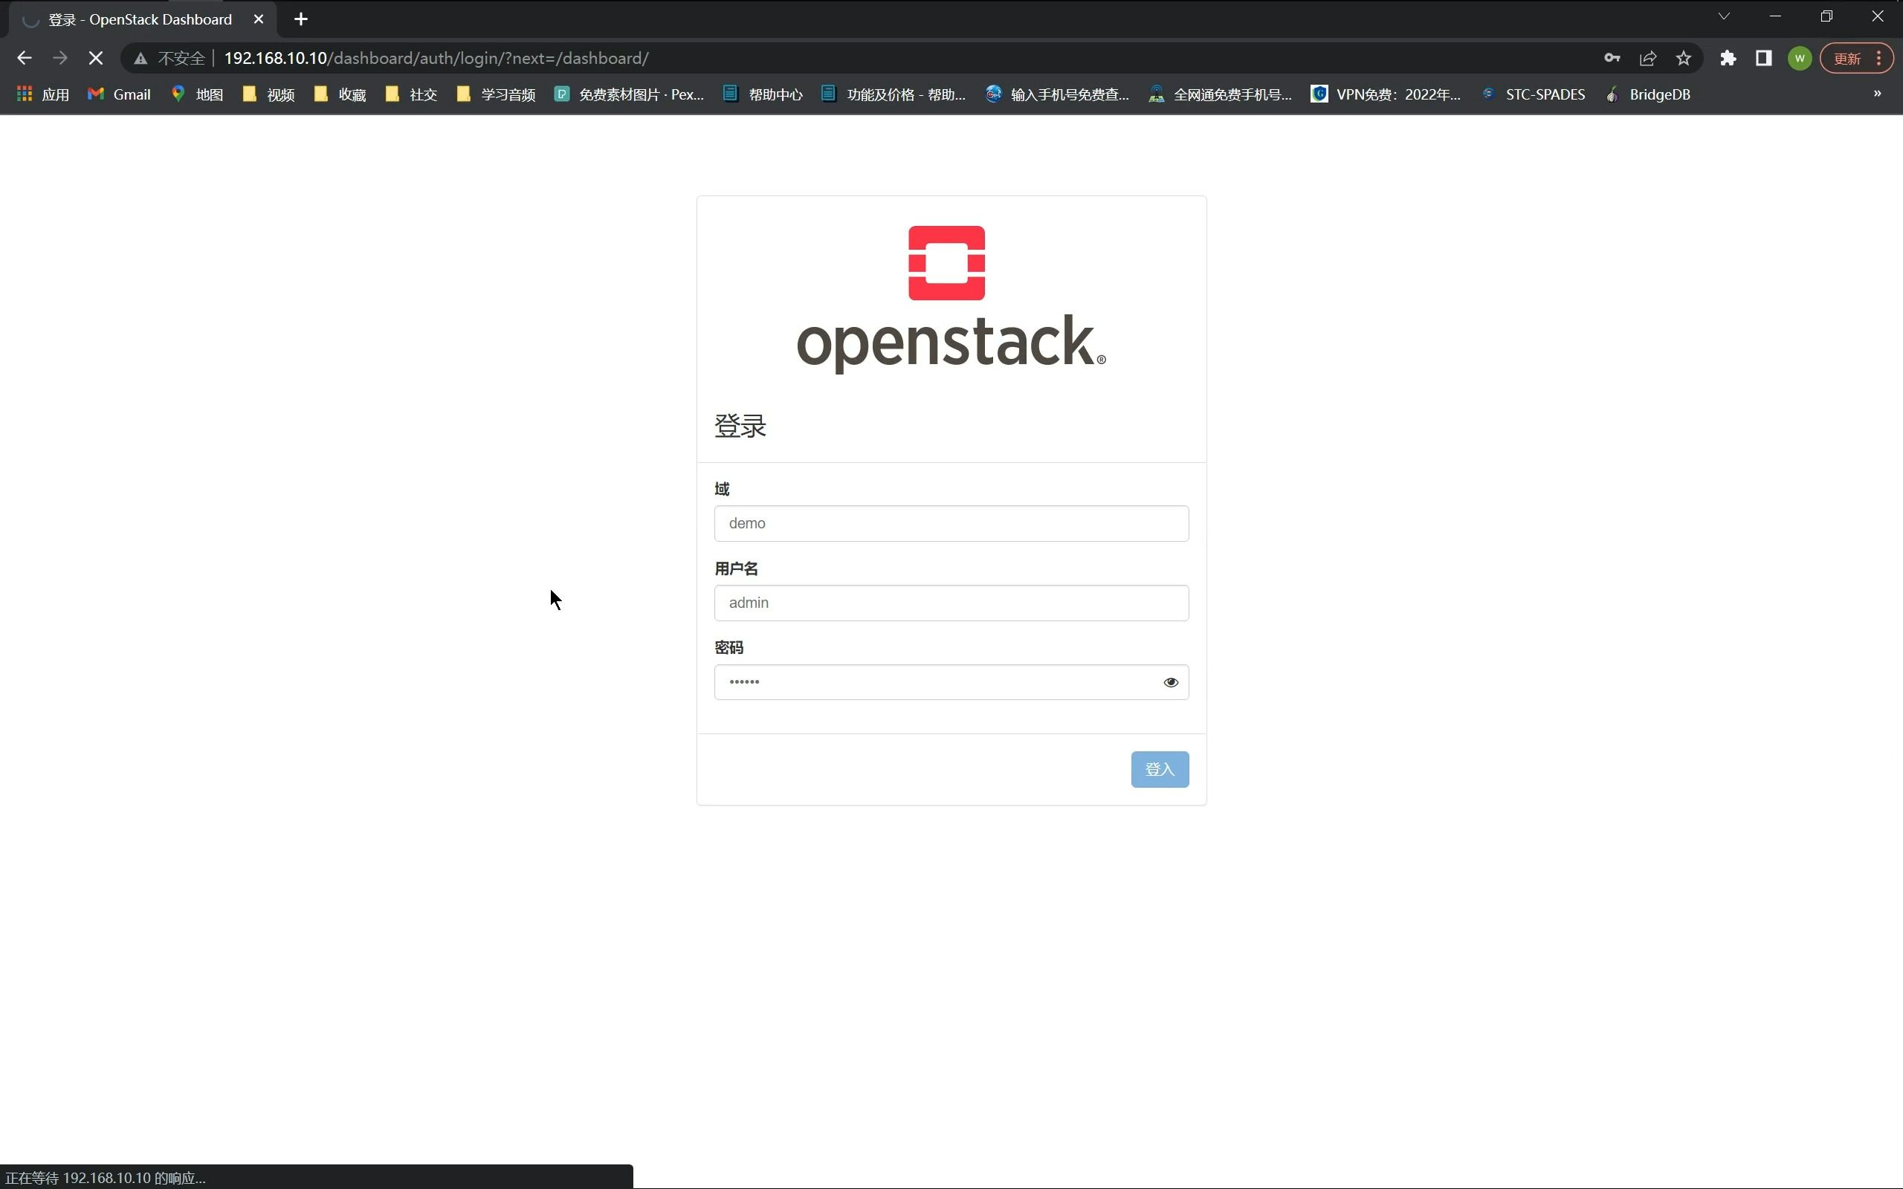Open the browser side panel icon
Viewport: 1903px width, 1189px height.
tap(1763, 57)
